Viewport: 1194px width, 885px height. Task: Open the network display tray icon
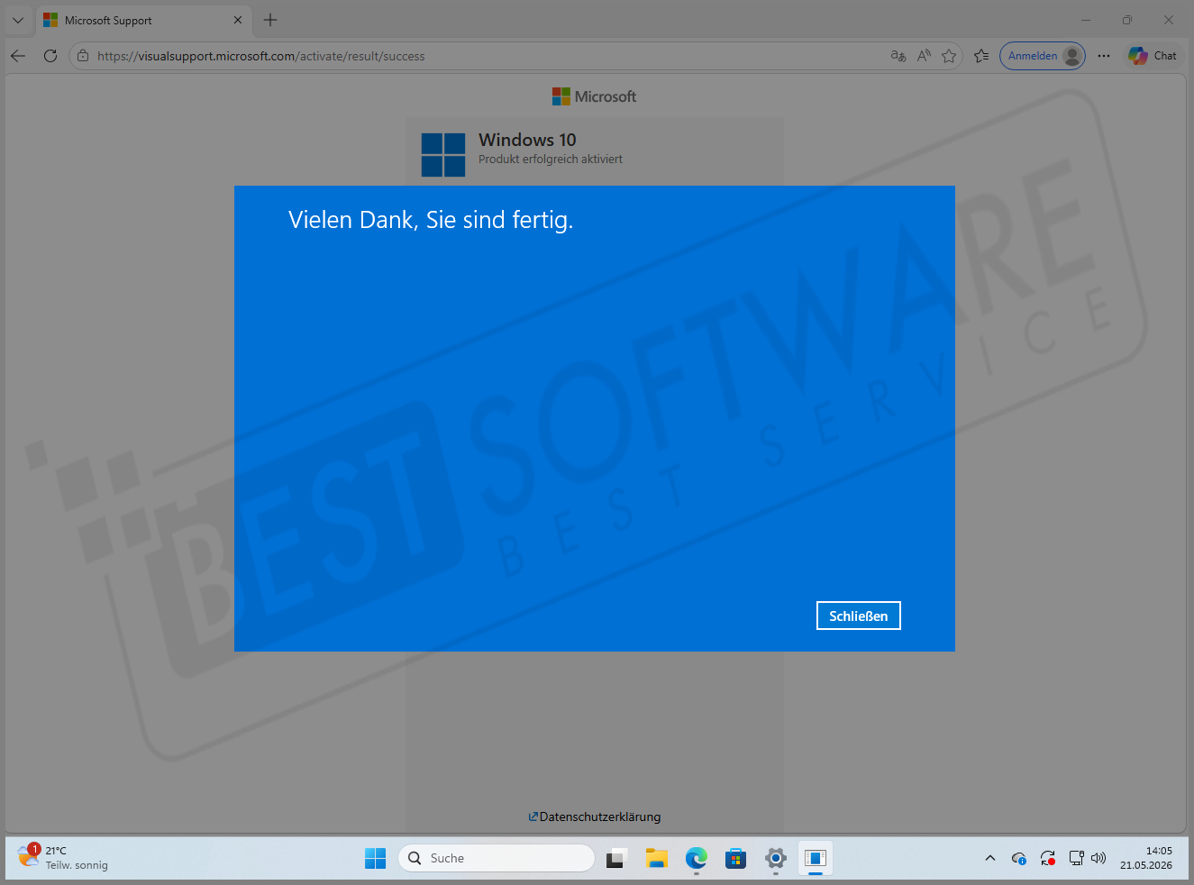click(x=1077, y=858)
